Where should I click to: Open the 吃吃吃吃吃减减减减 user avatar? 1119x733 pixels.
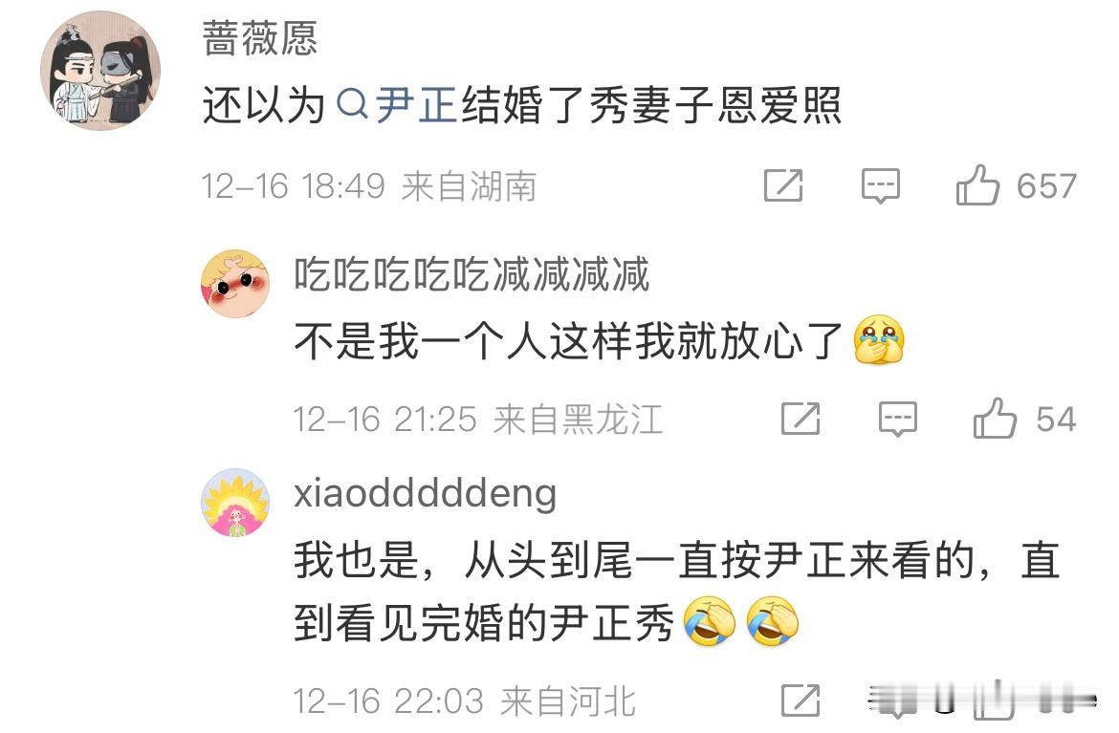(235, 284)
